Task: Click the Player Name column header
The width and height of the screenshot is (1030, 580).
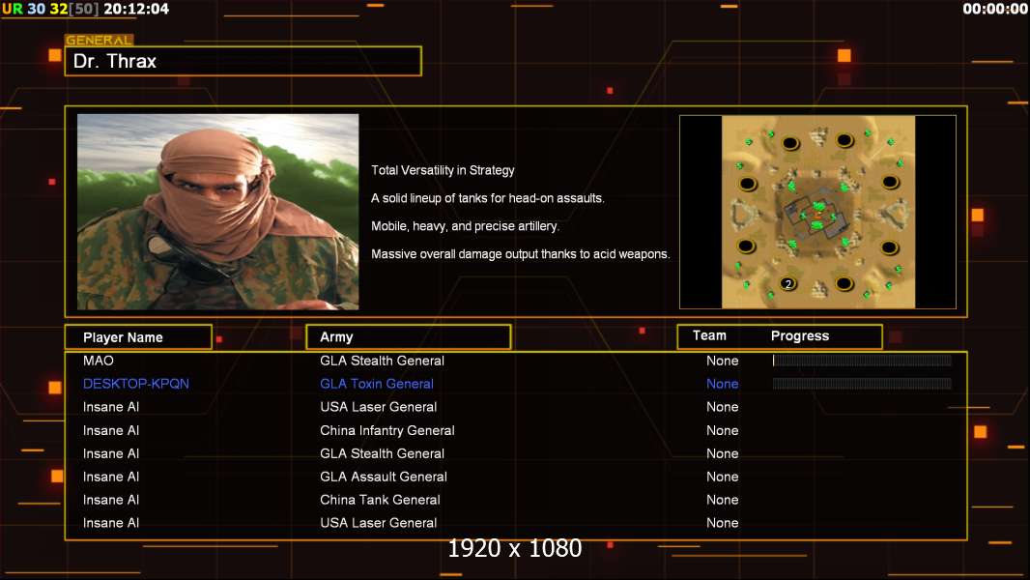Action: [138, 337]
